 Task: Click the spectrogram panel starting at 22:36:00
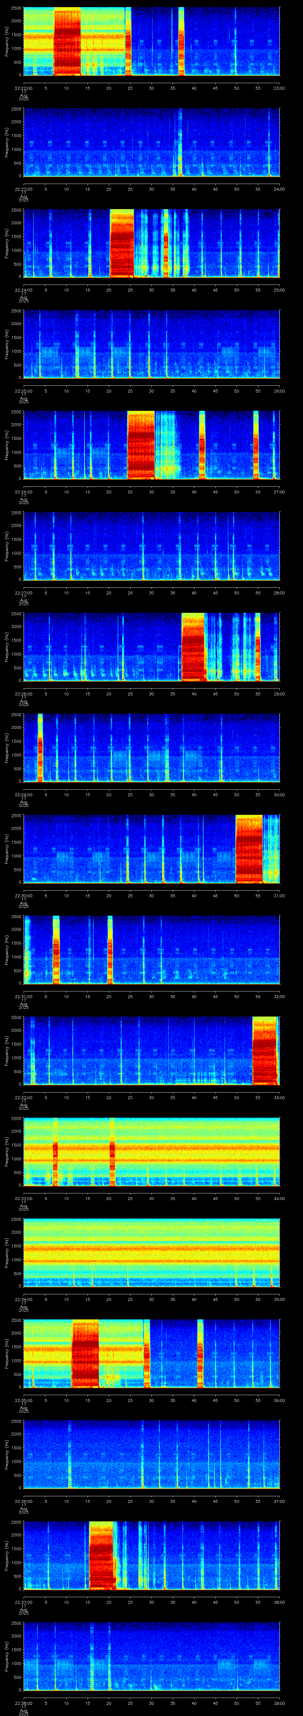tap(152, 1454)
